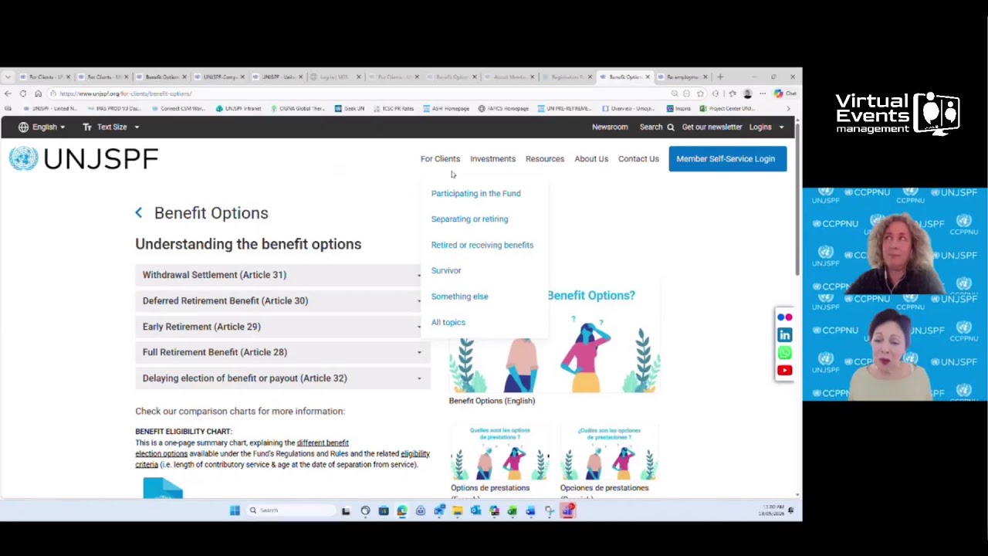Viewport: 988px width, 556px height.
Task: Expand Withdrawal Settlement (Article 31)
Action: tap(283, 275)
